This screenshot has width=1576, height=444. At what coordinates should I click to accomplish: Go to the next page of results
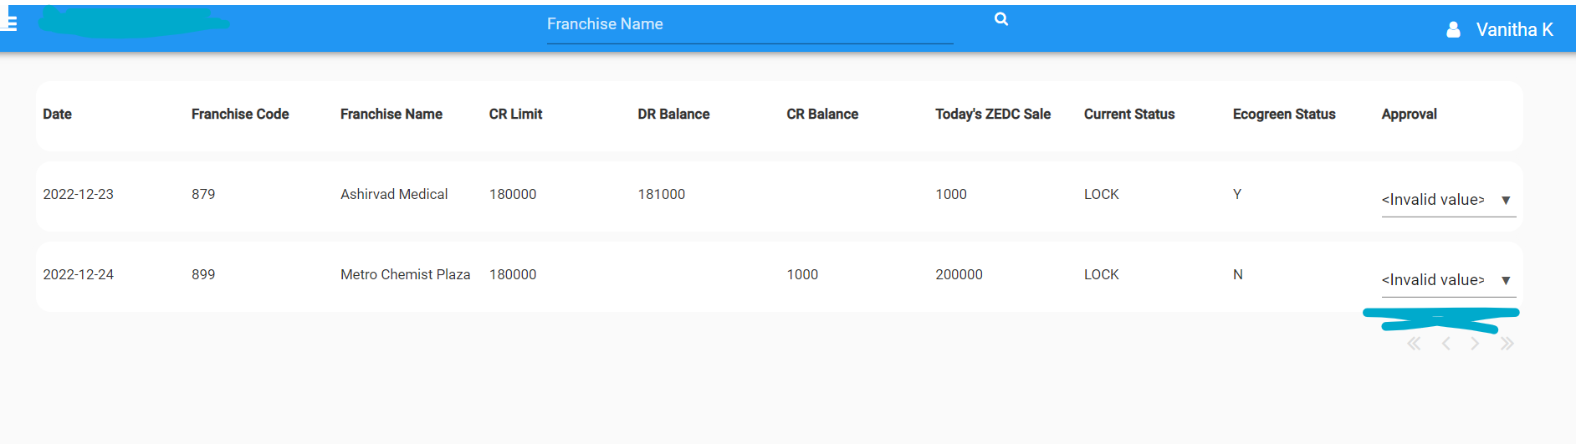tap(1475, 344)
